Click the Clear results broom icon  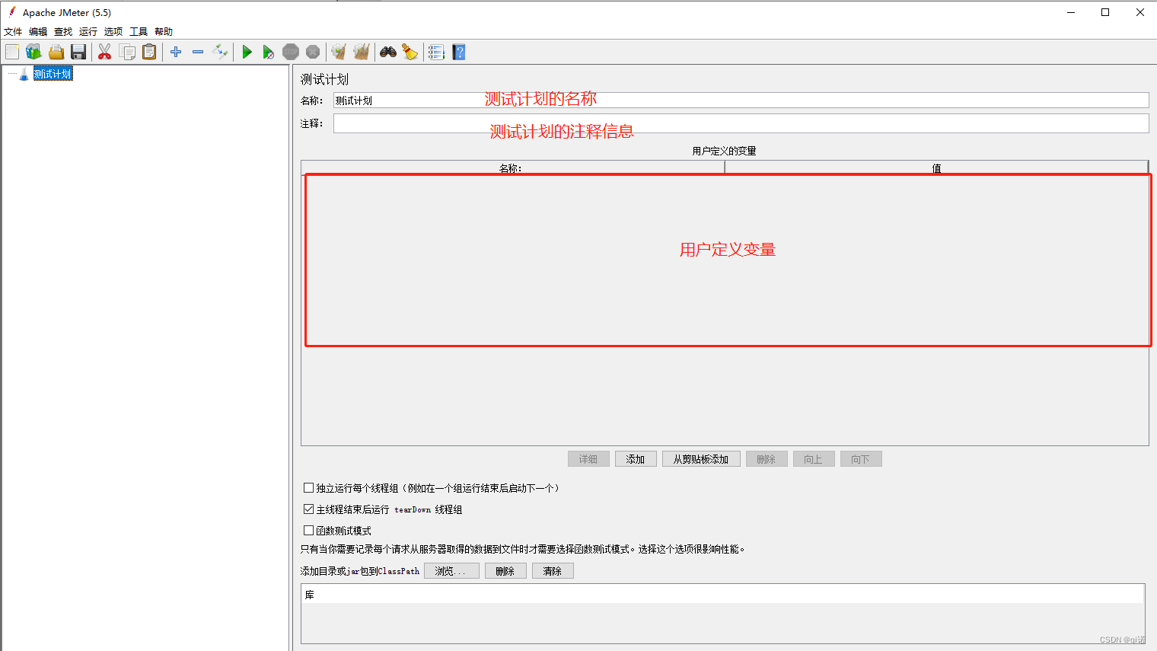339,52
